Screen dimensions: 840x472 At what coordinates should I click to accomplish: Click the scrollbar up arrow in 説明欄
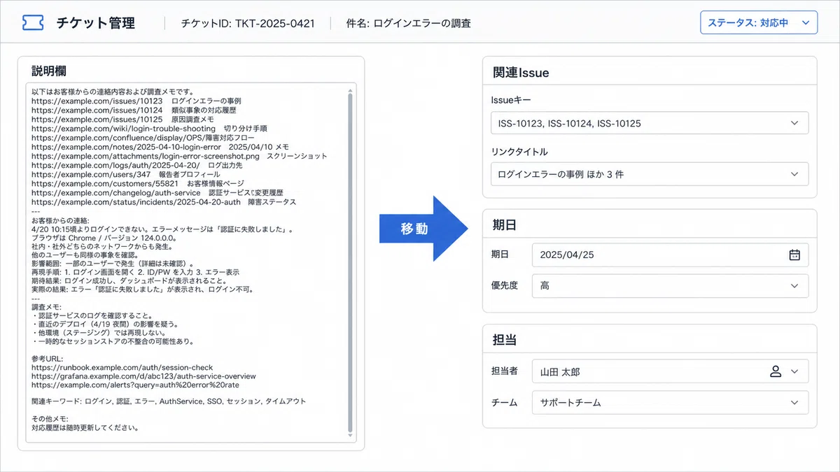[x=351, y=89]
